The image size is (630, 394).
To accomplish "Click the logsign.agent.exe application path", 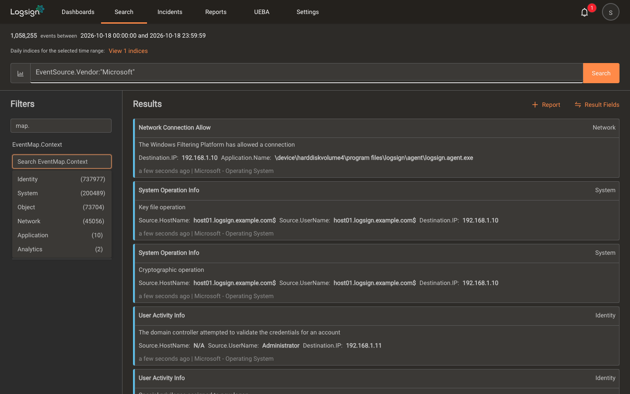I will click(374, 158).
